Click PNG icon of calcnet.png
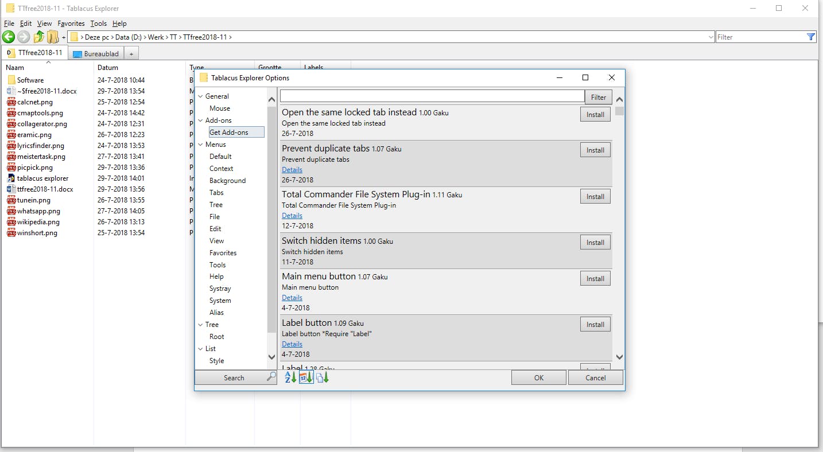This screenshot has width=823, height=452. (x=11, y=102)
